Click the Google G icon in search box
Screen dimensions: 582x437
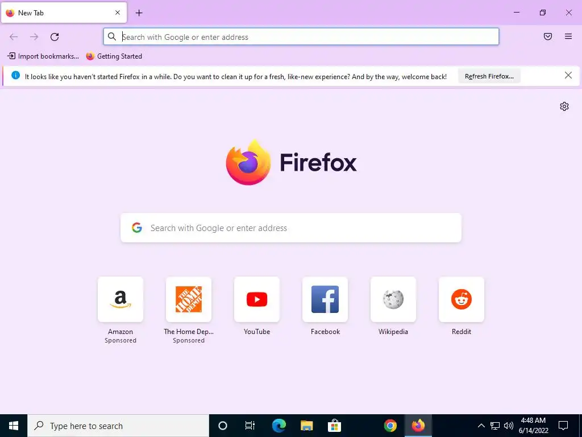[x=137, y=228]
